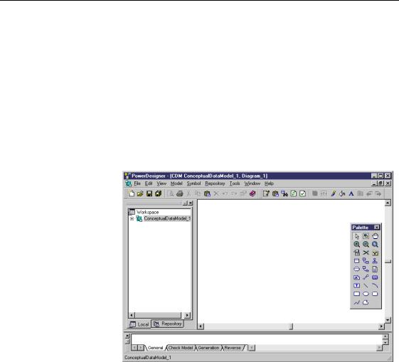This screenshot has width=399, height=362.
Task: Select the Association oval tool in Palette
Action: click(x=357, y=269)
